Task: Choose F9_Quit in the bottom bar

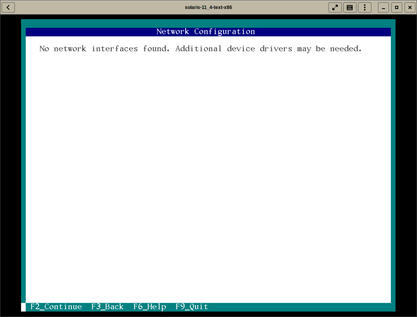Action: (192, 307)
